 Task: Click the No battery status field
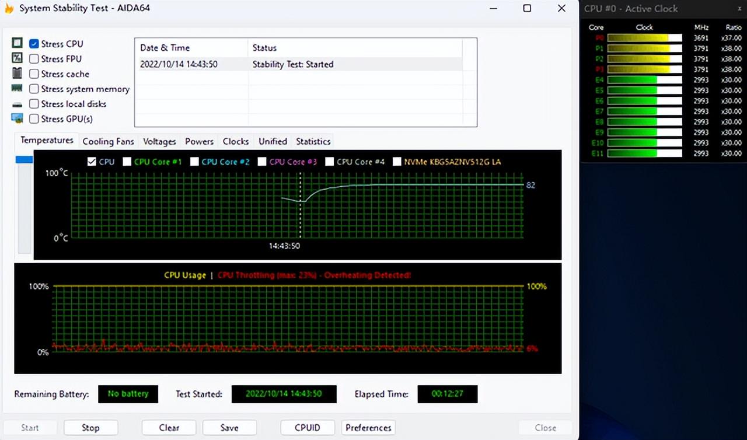[128, 394]
